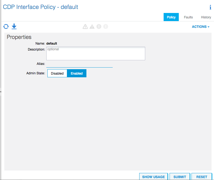The image size is (214, 180).
Task: Click the last circular critical fault icon
Action: (105, 26)
